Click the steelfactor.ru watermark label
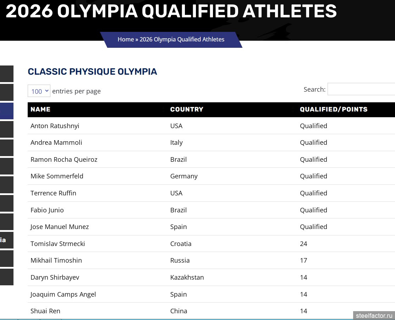This screenshot has height=320, width=395. [x=374, y=315]
